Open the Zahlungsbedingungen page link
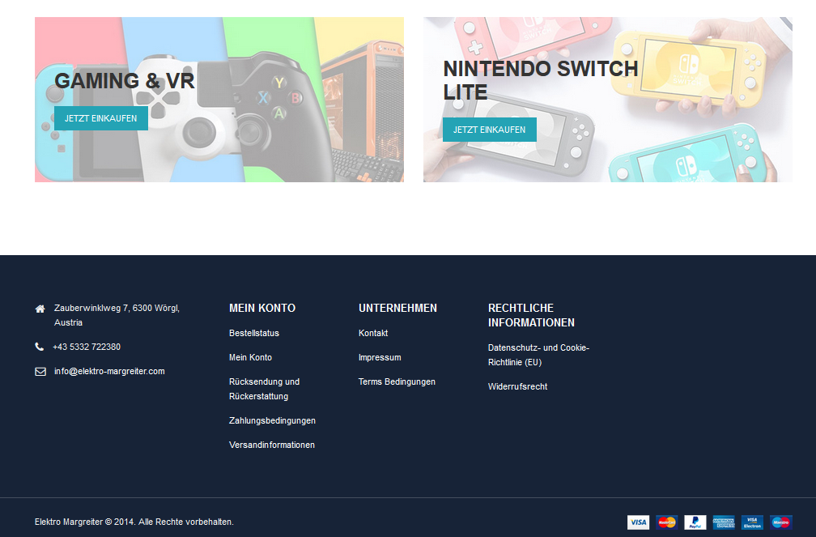816x537 pixels. pos(272,420)
